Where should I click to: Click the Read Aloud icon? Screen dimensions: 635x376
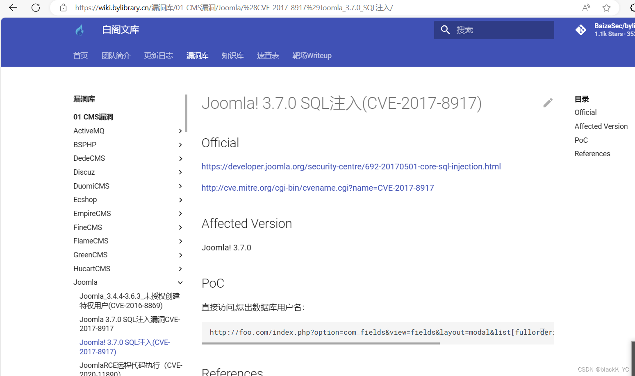click(x=586, y=7)
